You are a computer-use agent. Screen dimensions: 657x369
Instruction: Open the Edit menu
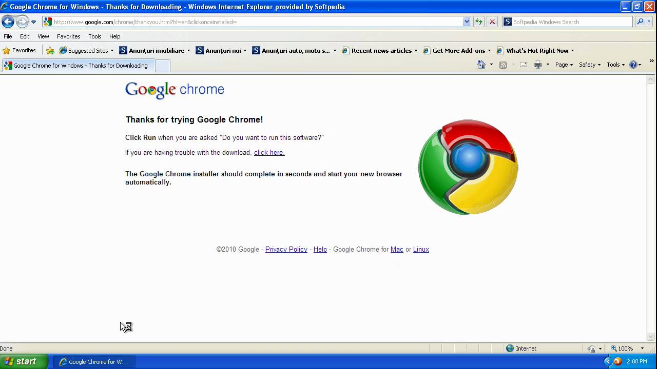25,36
